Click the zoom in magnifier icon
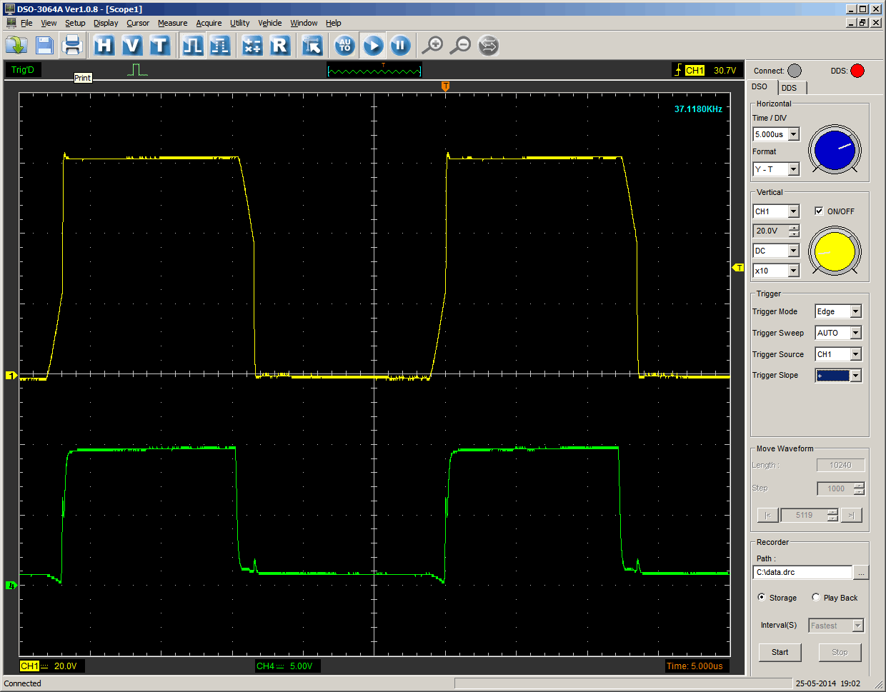Image resolution: width=886 pixels, height=692 pixels. pyautogui.click(x=432, y=46)
